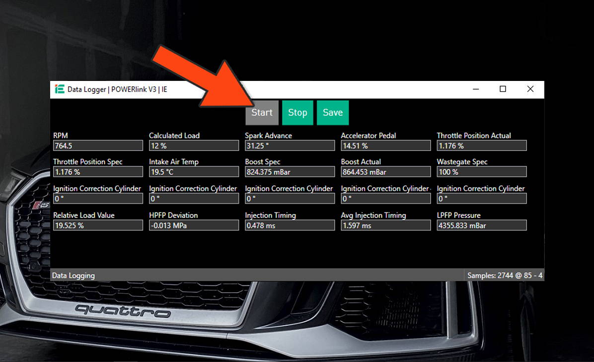Select the Spark Advance value 31.25 °
594x362 pixels.
290,146
